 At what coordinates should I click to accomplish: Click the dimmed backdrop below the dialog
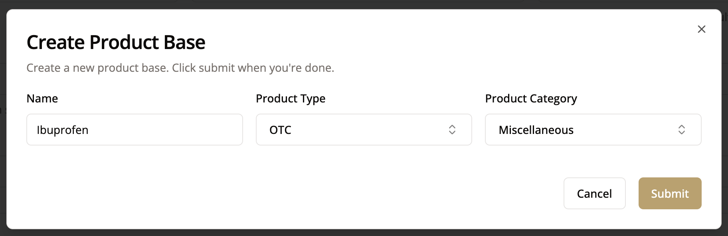tap(359, 233)
